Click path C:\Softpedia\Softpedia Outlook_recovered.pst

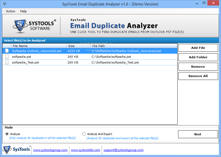[126, 51]
